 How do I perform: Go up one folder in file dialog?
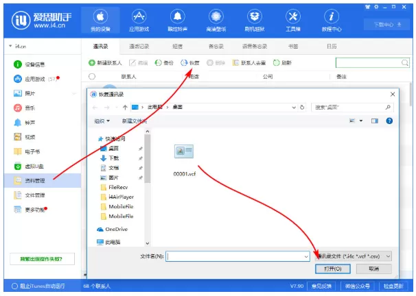coord(125,107)
